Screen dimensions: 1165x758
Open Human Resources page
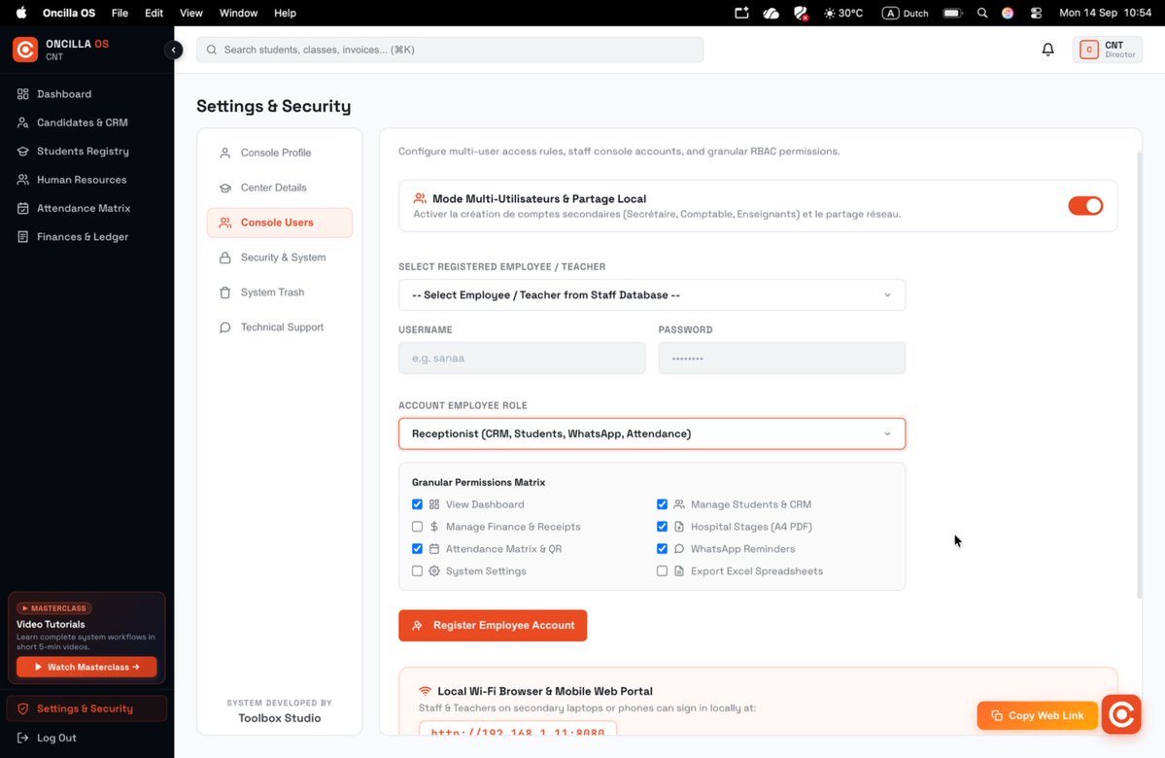86,180
